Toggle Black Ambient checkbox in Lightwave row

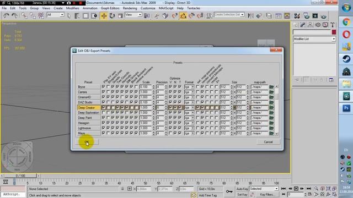click(x=131, y=128)
